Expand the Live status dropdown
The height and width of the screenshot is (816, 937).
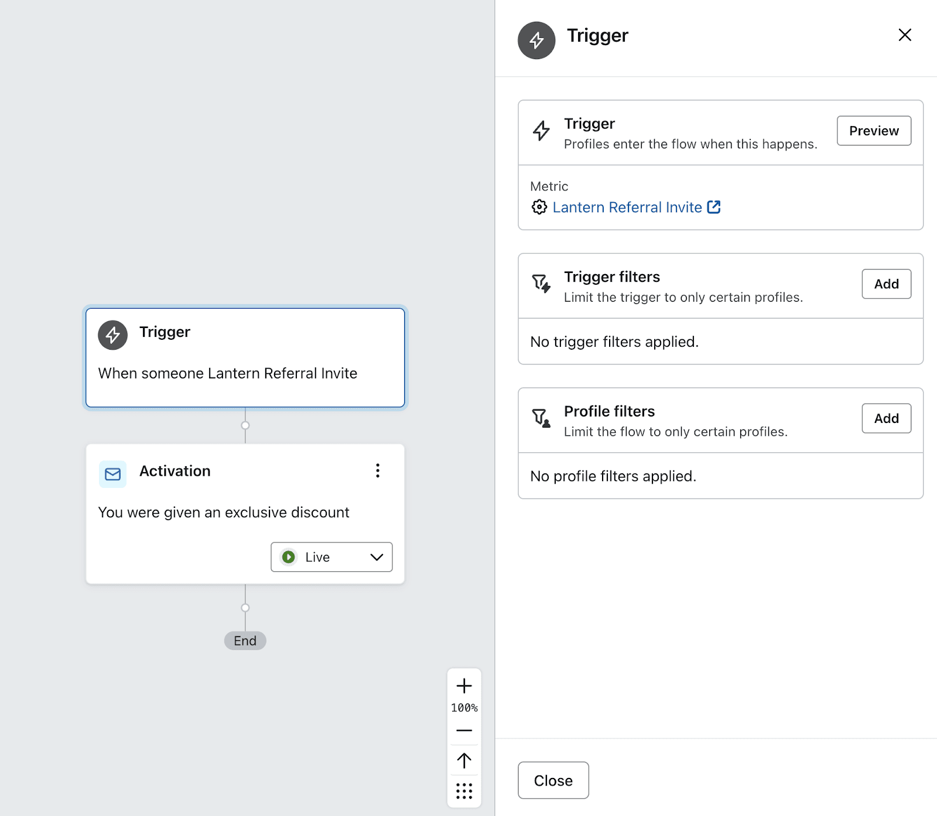click(331, 557)
